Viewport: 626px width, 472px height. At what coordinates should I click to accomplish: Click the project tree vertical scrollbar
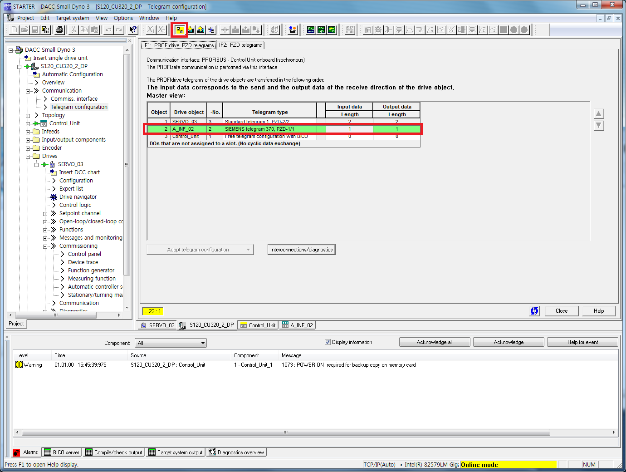(x=127, y=165)
